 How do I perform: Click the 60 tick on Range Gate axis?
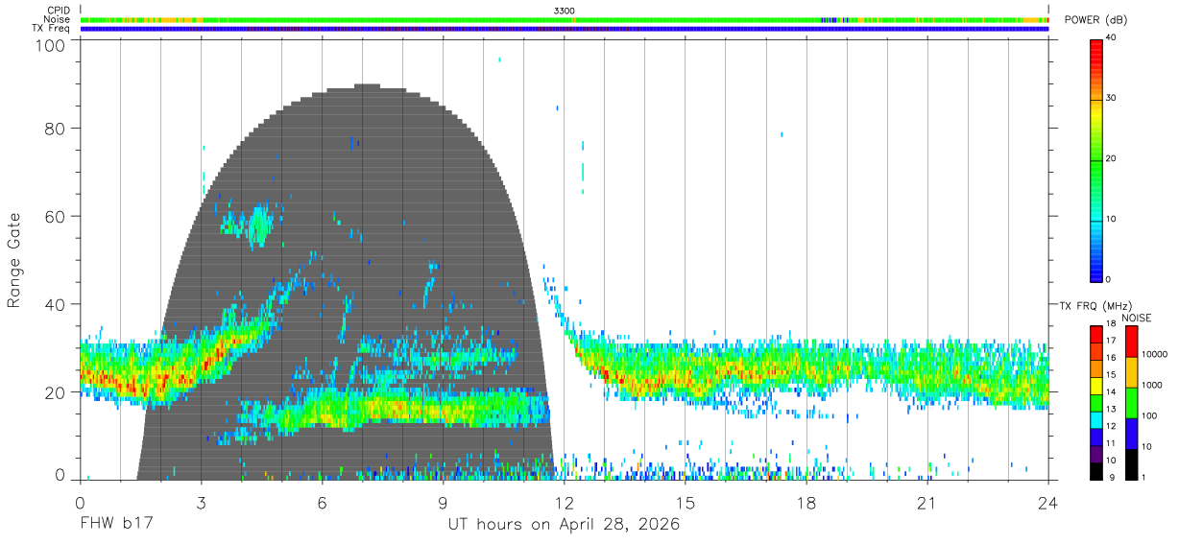56,217
